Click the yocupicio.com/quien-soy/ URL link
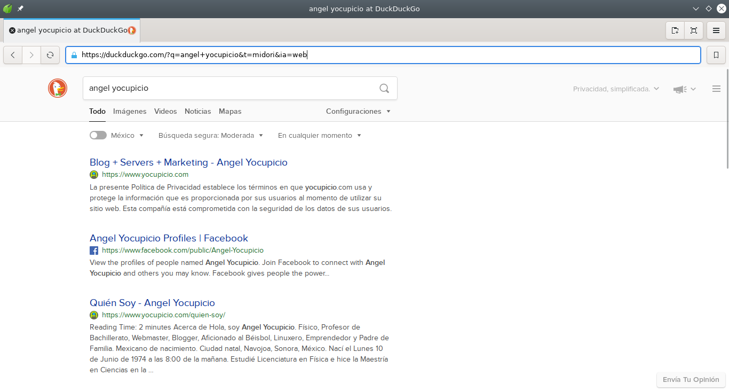Viewport: 729px width, 391px height. tap(163, 315)
